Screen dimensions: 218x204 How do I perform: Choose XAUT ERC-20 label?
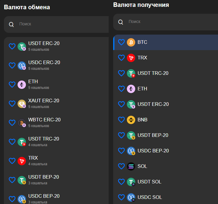point(44,101)
